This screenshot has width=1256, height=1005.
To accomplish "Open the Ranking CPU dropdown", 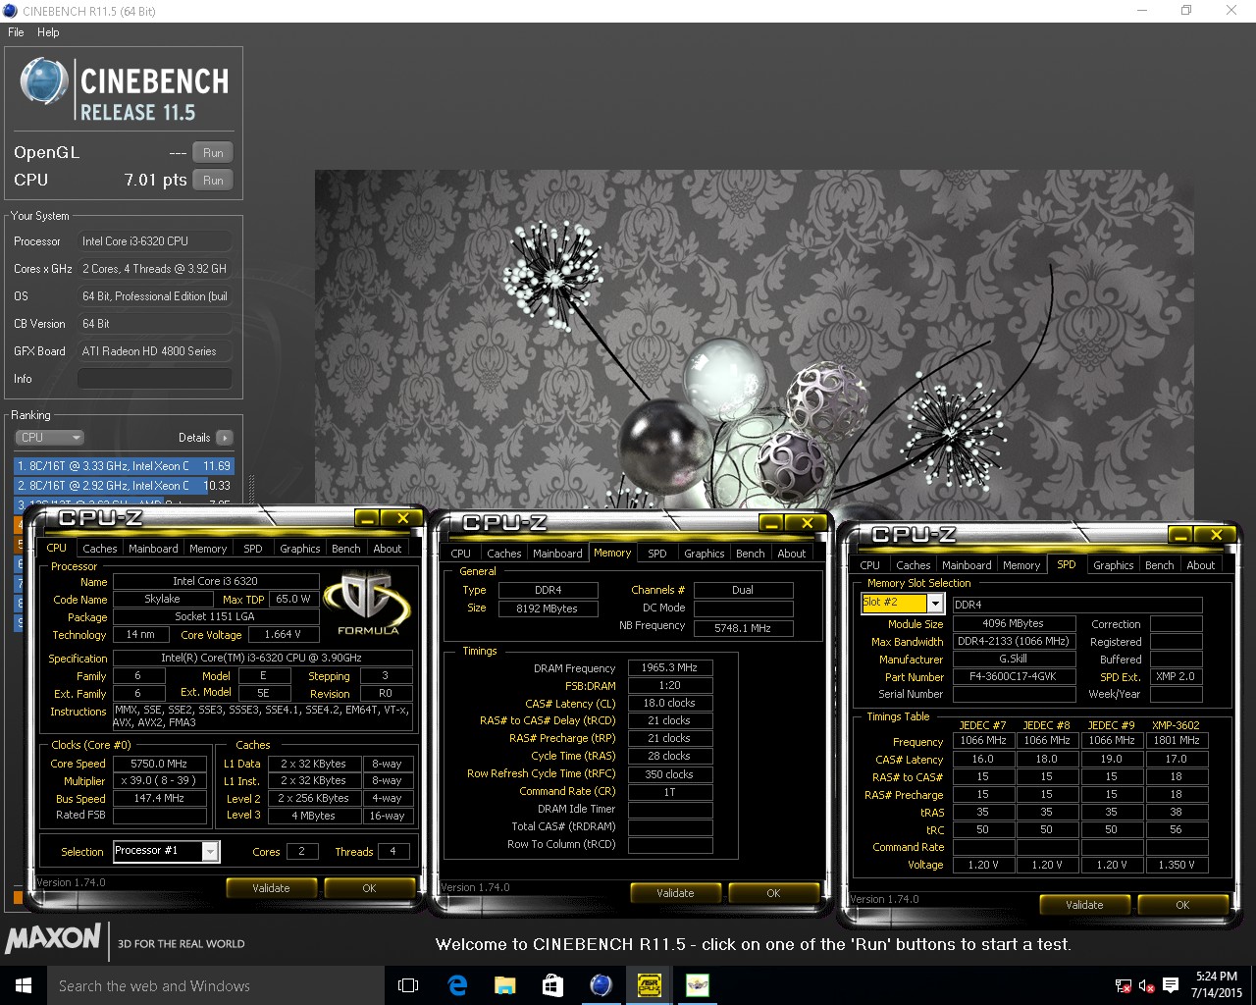I will [x=49, y=438].
